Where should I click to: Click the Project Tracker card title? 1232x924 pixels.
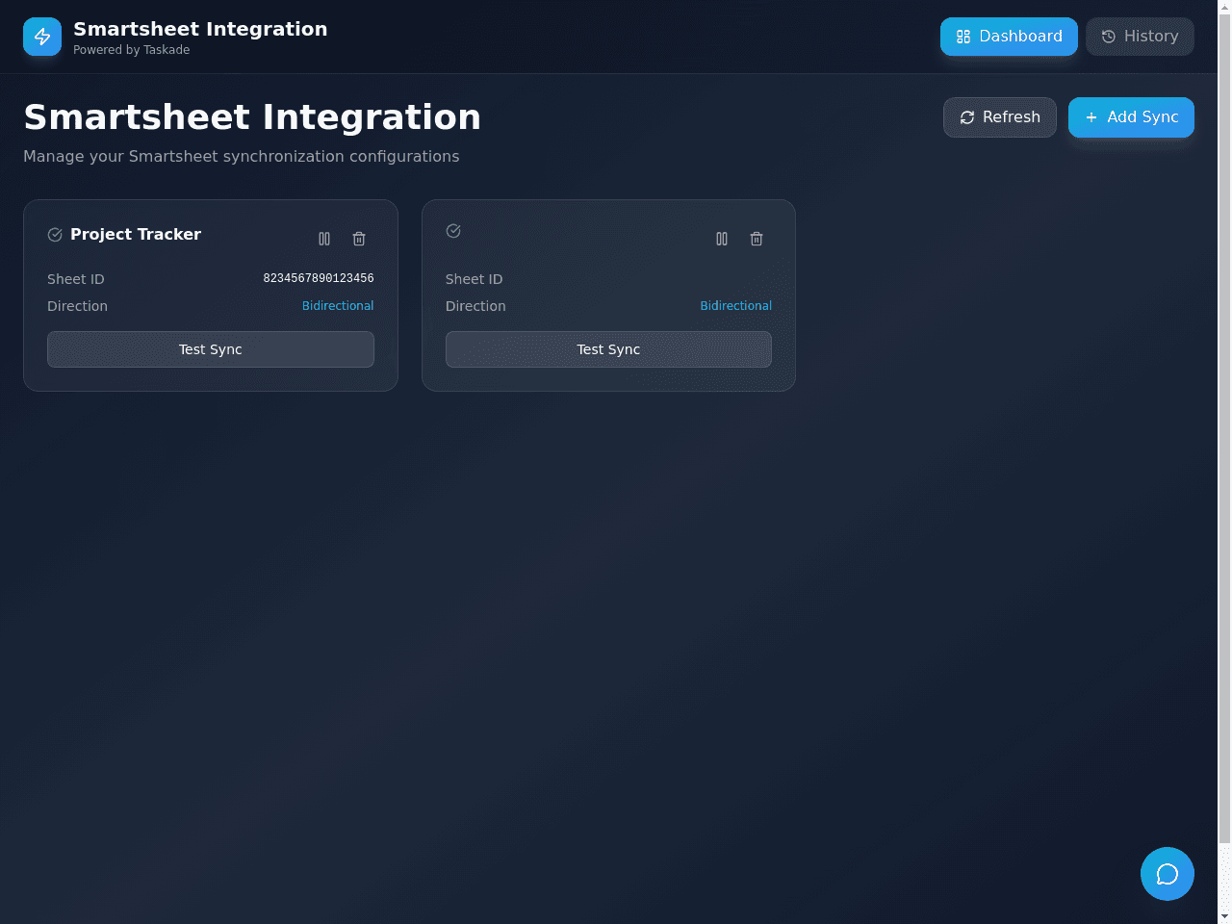click(x=136, y=235)
